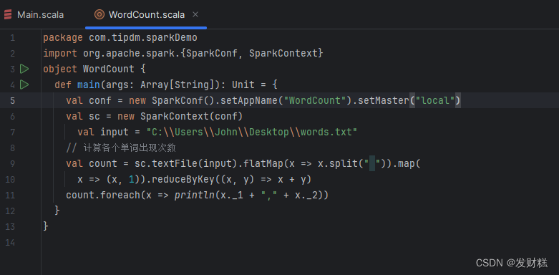Click the Scala file icon on Main.scala tab
This screenshot has height=275, width=559.
pyautogui.click(x=8, y=14)
